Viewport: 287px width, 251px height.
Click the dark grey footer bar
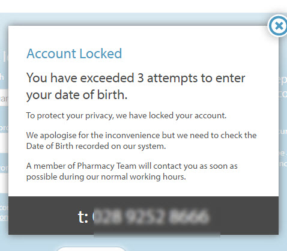[143, 216]
